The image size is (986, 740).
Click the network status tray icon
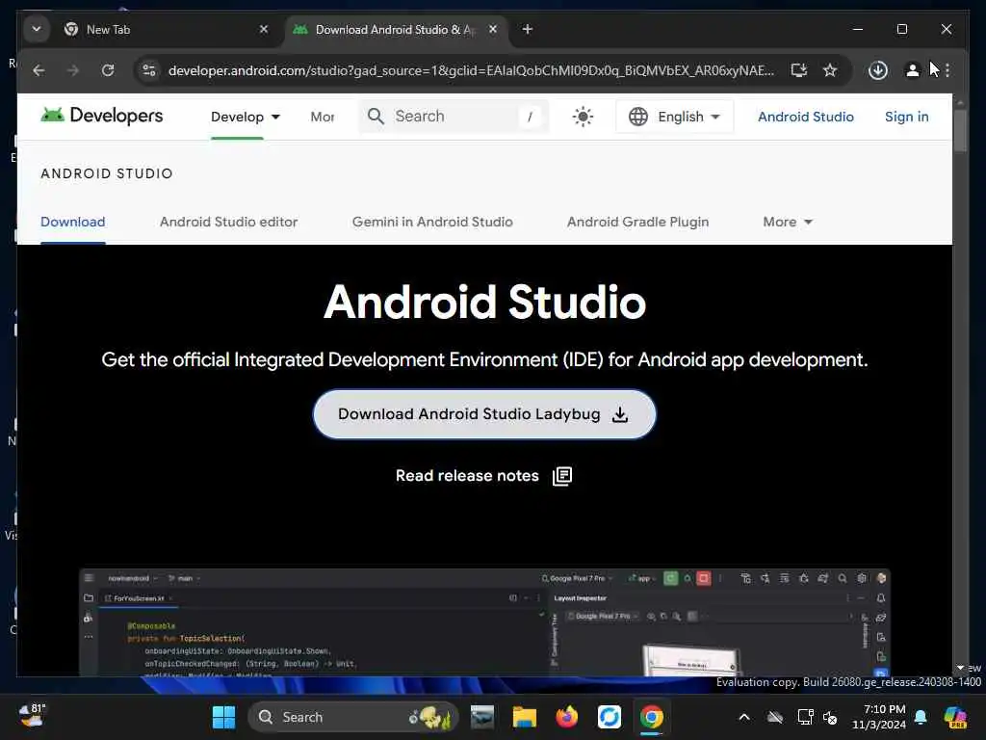805,717
